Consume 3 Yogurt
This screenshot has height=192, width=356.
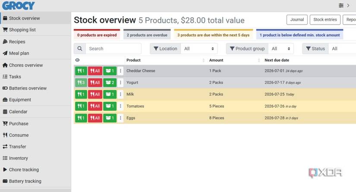coord(81,82)
